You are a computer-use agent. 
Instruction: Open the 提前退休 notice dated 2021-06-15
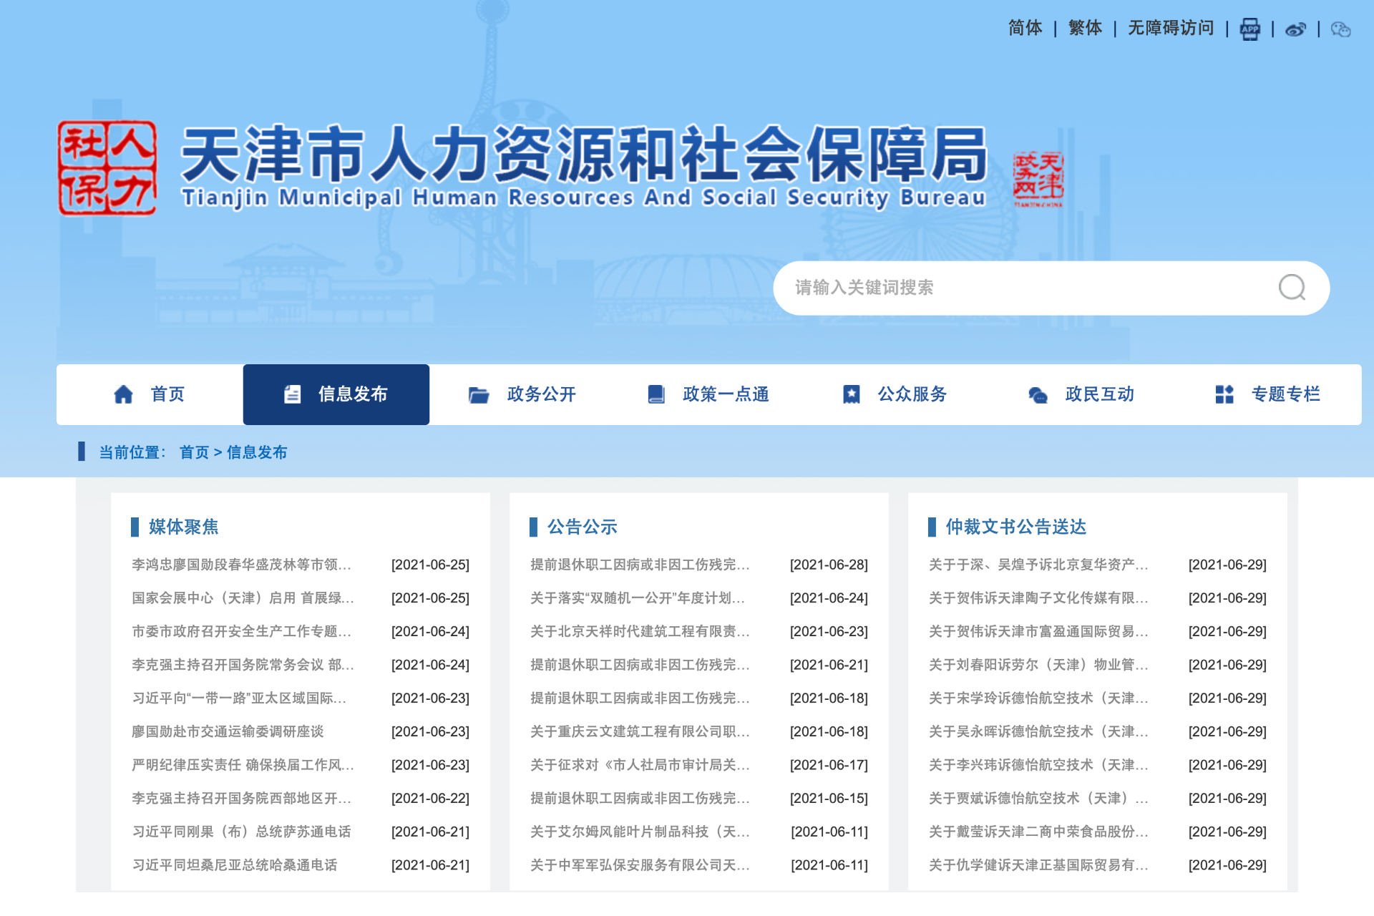coord(640,799)
